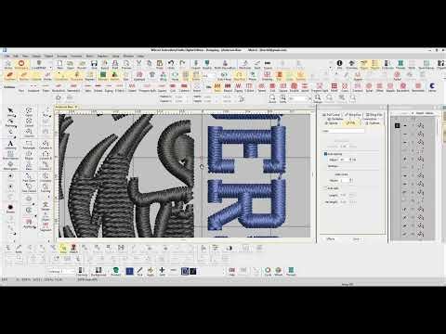
Task: Click the Zoom magnifier tool icon
Action: click(x=272, y=99)
